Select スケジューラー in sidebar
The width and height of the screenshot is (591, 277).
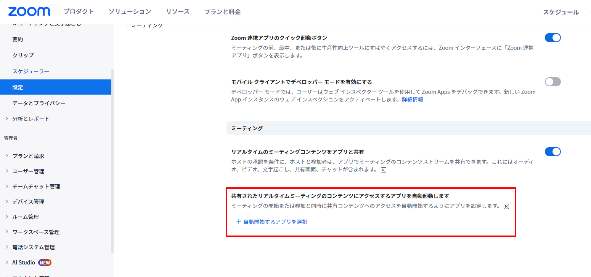pyautogui.click(x=31, y=71)
